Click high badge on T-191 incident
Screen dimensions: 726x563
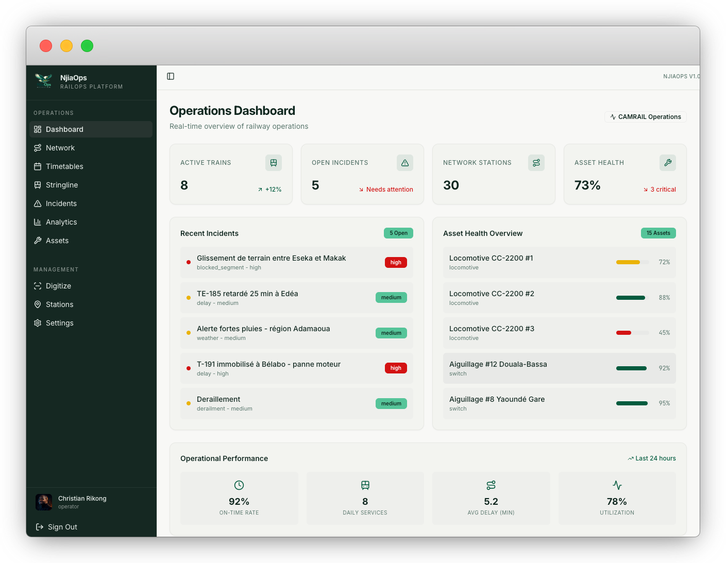396,368
